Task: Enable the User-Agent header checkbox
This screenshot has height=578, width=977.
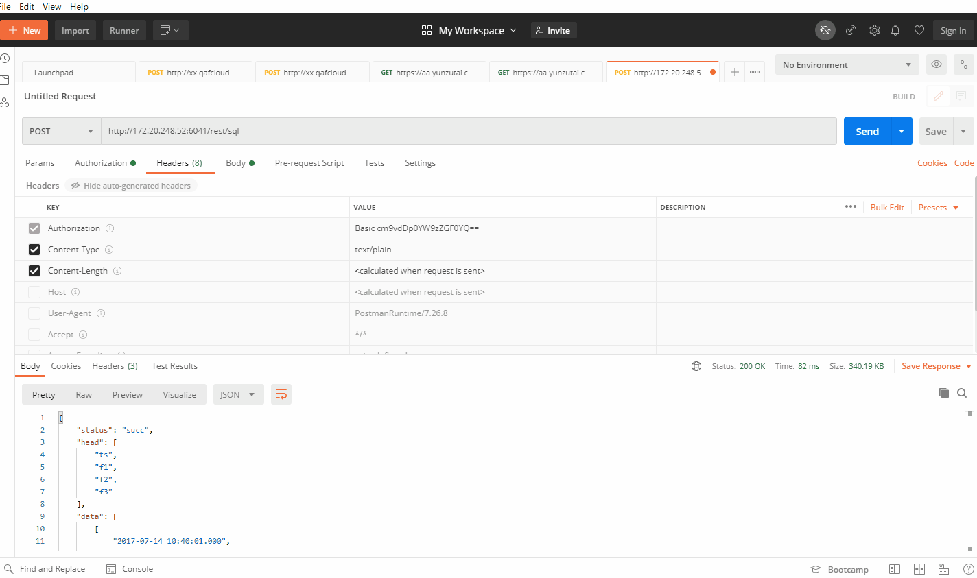Action: point(34,313)
